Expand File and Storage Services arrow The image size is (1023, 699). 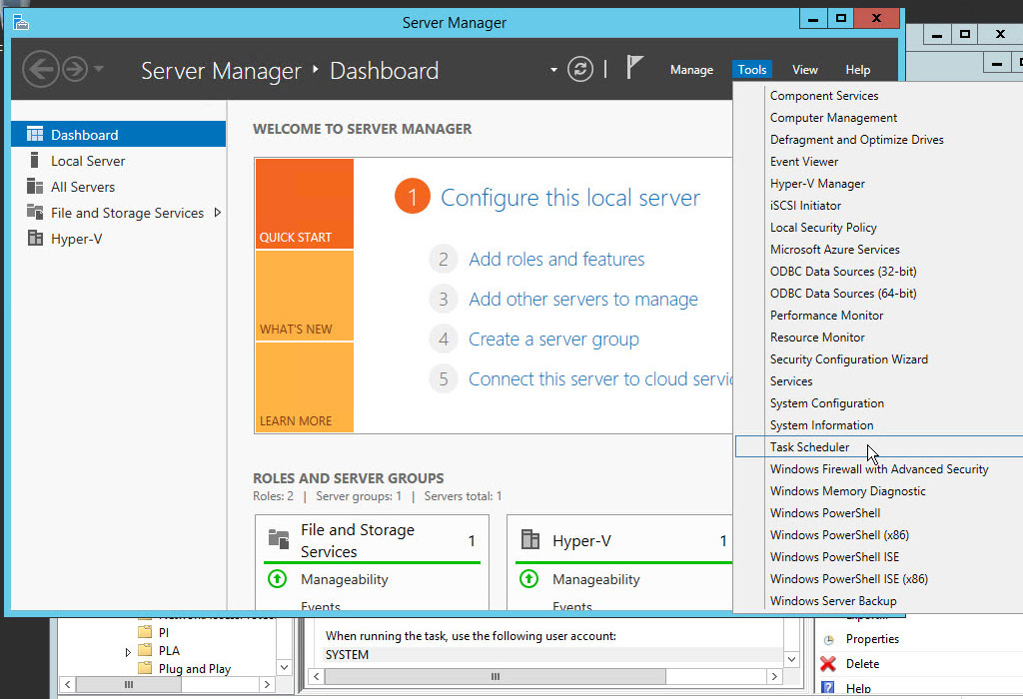(218, 213)
